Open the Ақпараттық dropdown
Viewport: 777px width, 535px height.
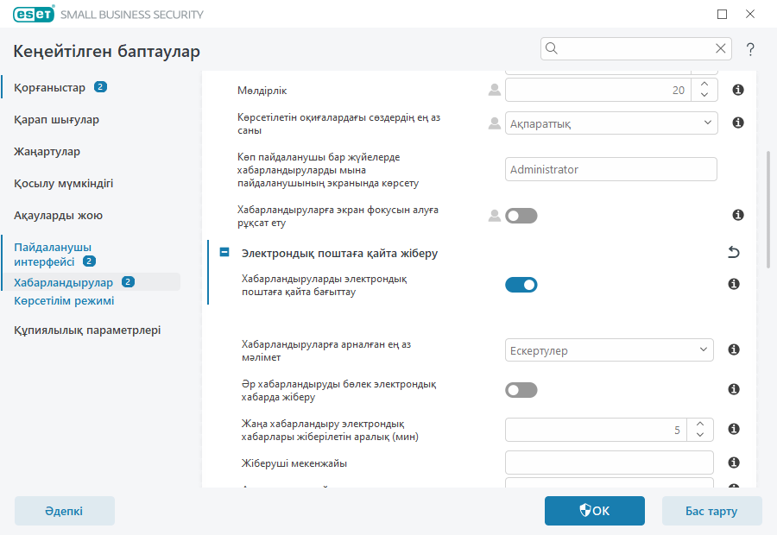pyautogui.click(x=610, y=123)
